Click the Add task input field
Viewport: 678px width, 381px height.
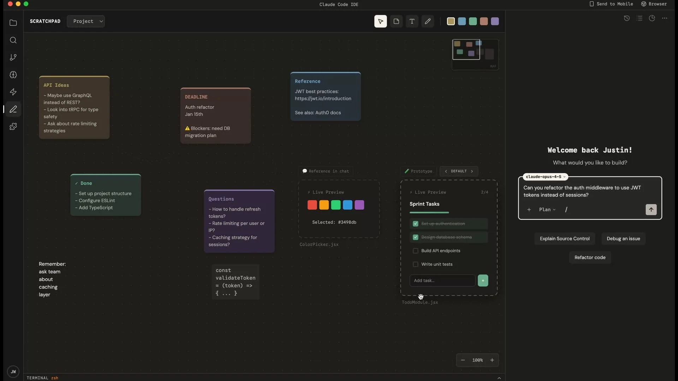442,280
